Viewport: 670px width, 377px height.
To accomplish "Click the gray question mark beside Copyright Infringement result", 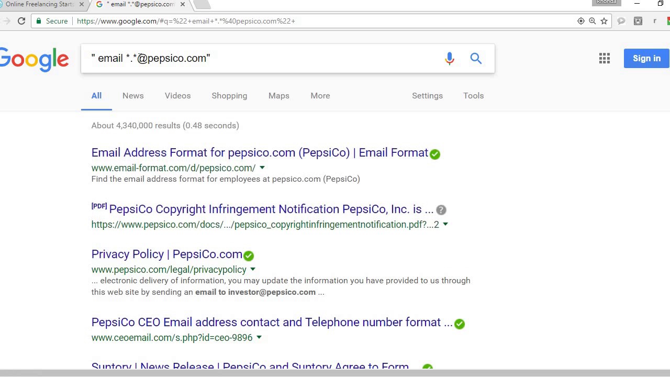I will (x=441, y=210).
